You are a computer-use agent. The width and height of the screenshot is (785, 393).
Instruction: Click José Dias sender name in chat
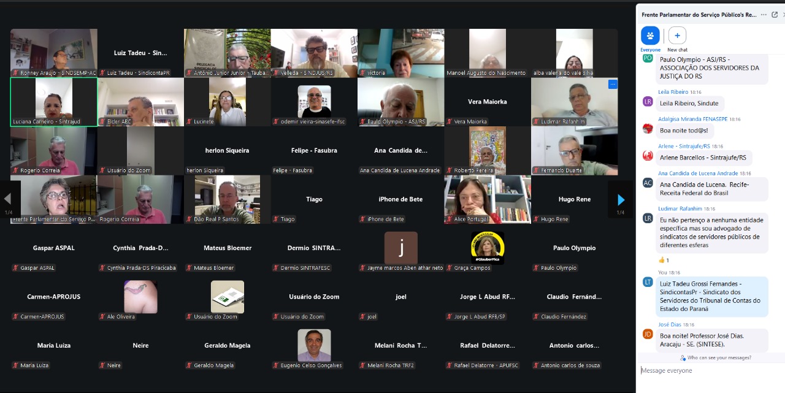tap(670, 324)
